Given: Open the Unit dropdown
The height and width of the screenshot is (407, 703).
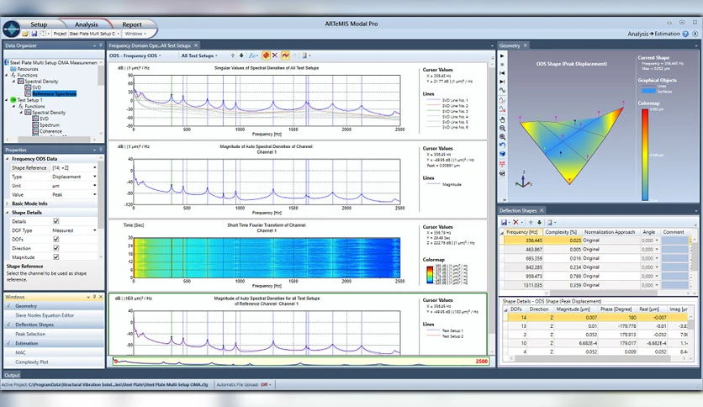Looking at the screenshot, I should (94, 186).
